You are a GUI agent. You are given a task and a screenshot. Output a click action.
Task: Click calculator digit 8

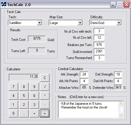click(24, 87)
